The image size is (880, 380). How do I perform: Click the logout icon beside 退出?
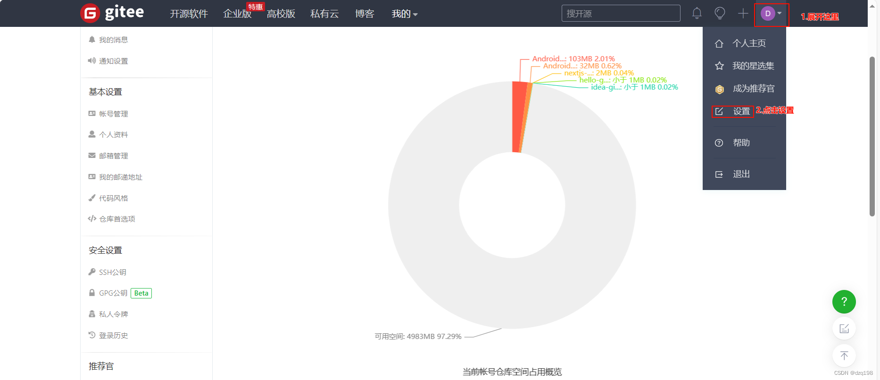(x=719, y=174)
